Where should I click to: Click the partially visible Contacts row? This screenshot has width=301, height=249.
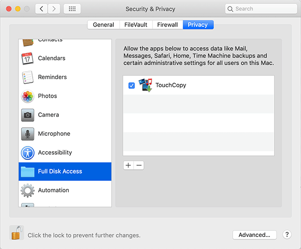point(65,43)
